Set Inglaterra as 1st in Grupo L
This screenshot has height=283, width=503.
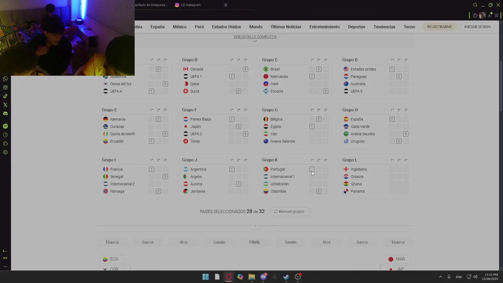click(392, 169)
